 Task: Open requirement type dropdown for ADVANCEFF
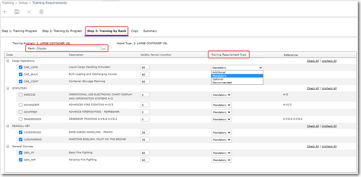pyautogui.click(x=222, y=105)
